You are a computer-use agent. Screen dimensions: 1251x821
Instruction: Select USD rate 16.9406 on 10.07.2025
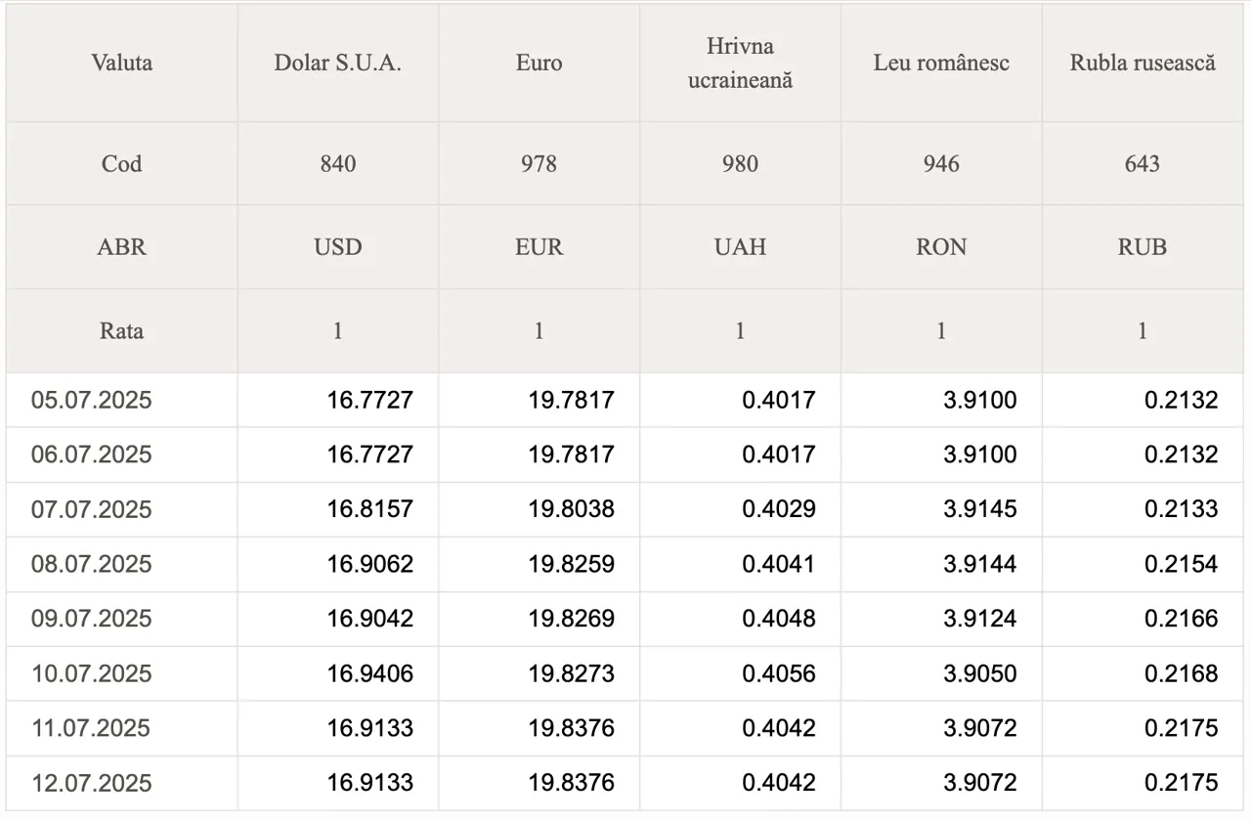point(369,673)
